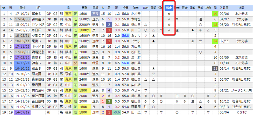Screen dimensions: 253x115
Task: Click the green interval cell 19
Action: tap(215, 14)
